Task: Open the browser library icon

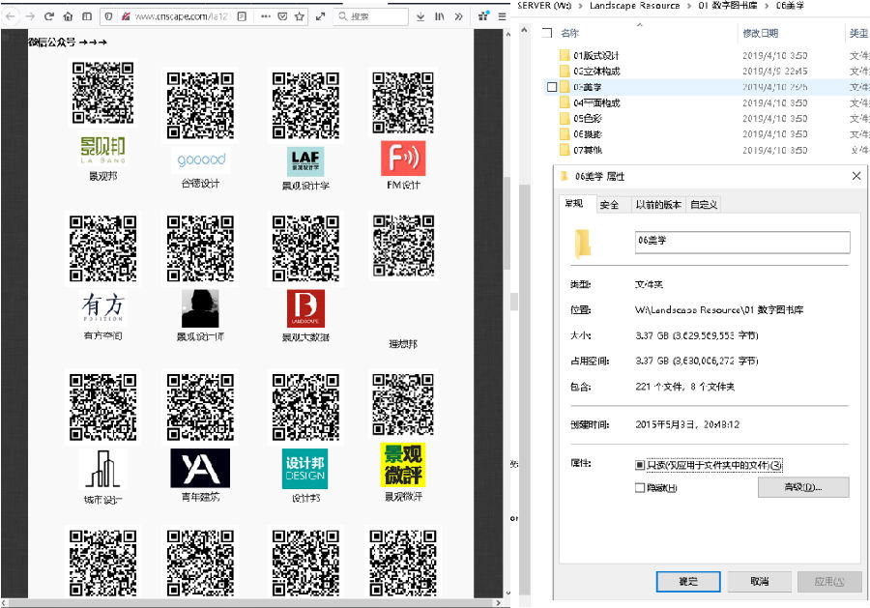Action: coord(440,16)
